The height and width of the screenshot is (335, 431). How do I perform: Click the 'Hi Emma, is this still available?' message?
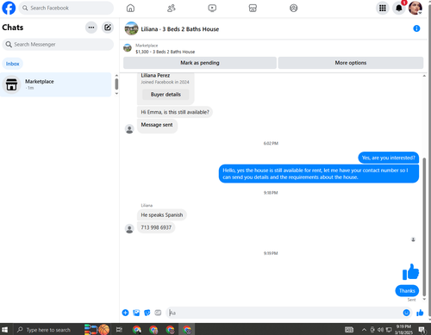click(175, 112)
